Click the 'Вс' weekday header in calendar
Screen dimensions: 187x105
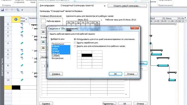[97, 22]
